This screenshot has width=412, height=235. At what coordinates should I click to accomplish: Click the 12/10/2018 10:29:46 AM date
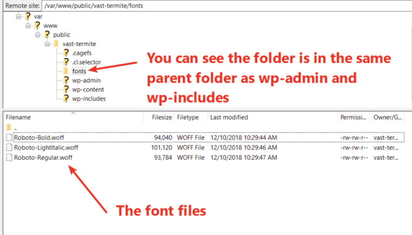pos(244,148)
